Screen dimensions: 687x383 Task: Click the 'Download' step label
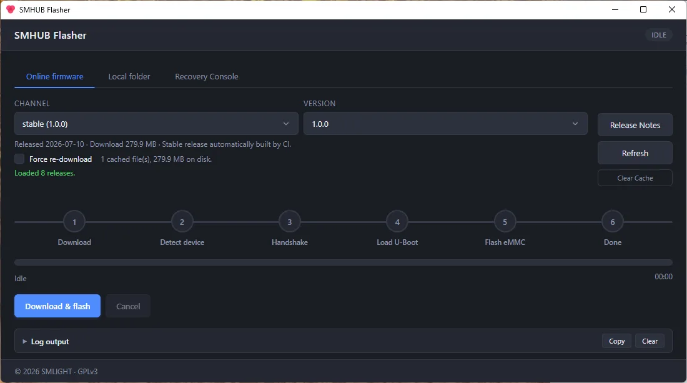(74, 242)
